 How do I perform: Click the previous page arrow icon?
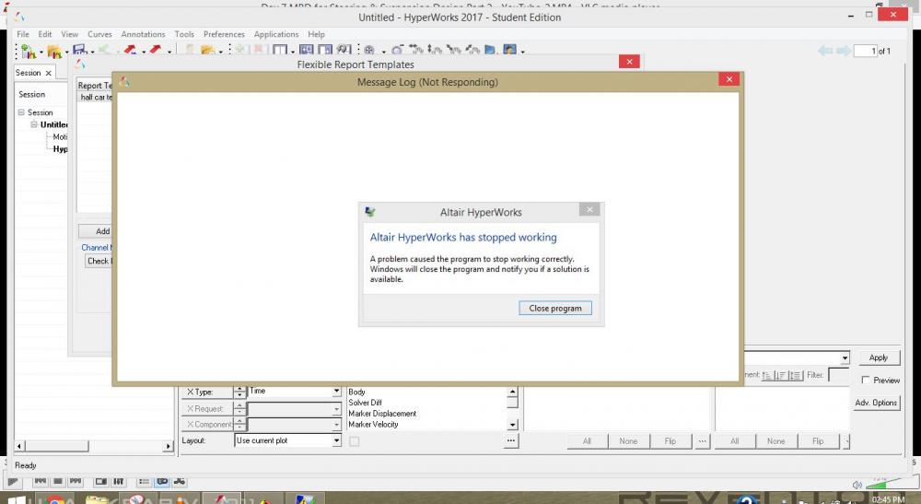click(x=825, y=51)
